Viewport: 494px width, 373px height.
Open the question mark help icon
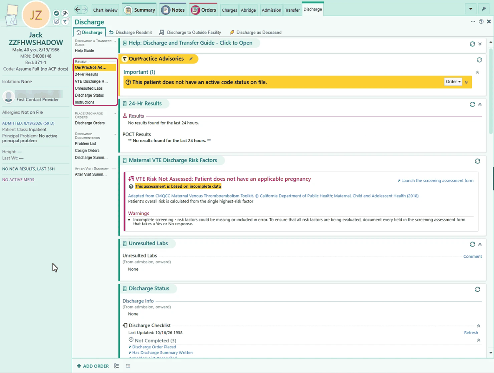pos(481,21)
